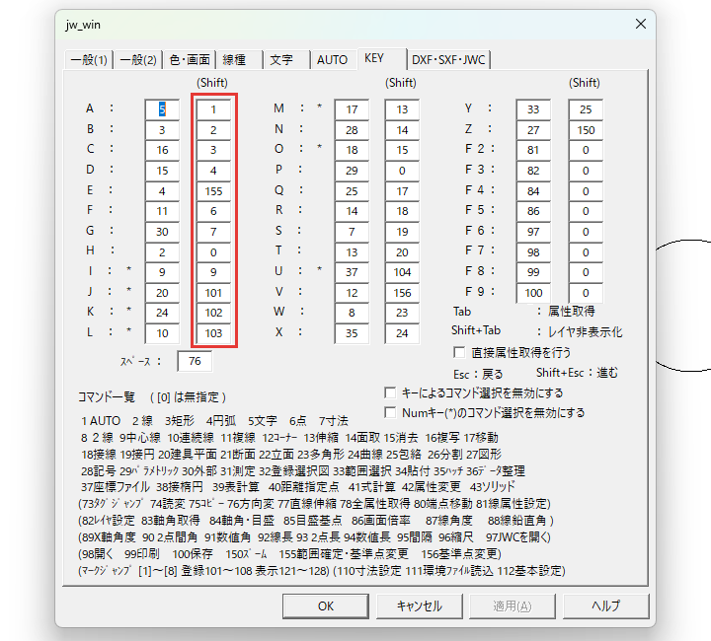Click the Shift+E field showing 155
Viewport: 711px width, 641px height.
(x=213, y=191)
